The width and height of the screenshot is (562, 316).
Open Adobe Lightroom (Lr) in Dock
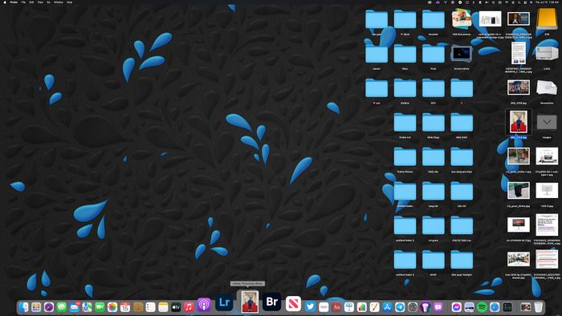click(x=224, y=302)
